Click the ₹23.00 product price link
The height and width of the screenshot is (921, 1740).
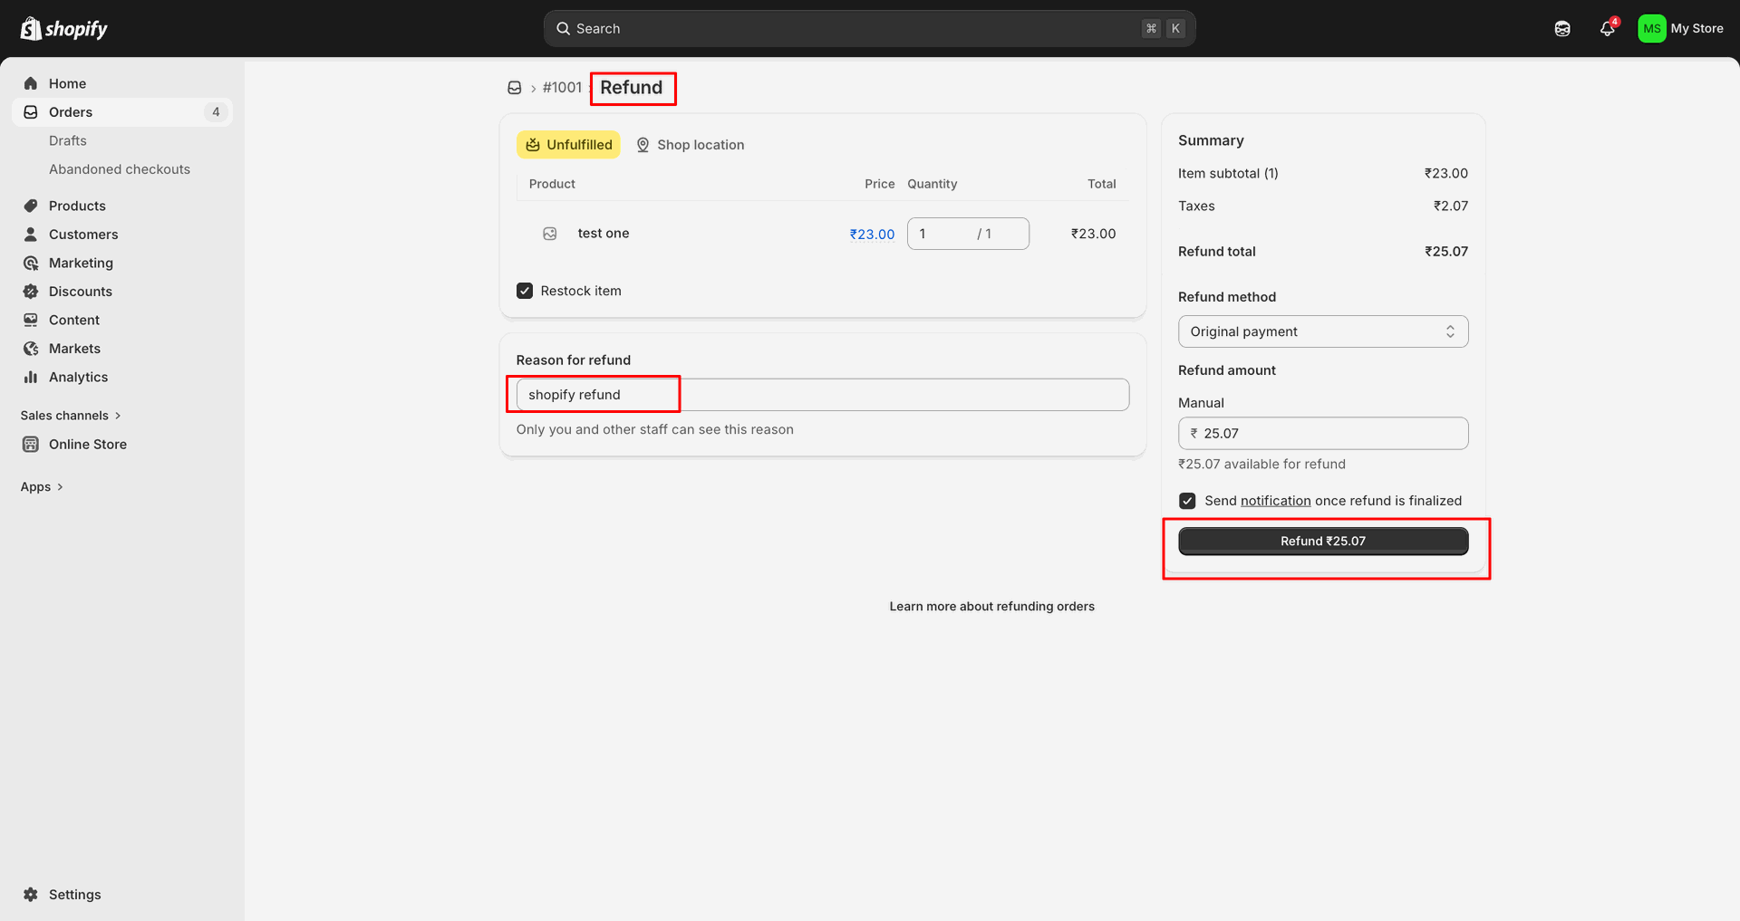[872, 234]
